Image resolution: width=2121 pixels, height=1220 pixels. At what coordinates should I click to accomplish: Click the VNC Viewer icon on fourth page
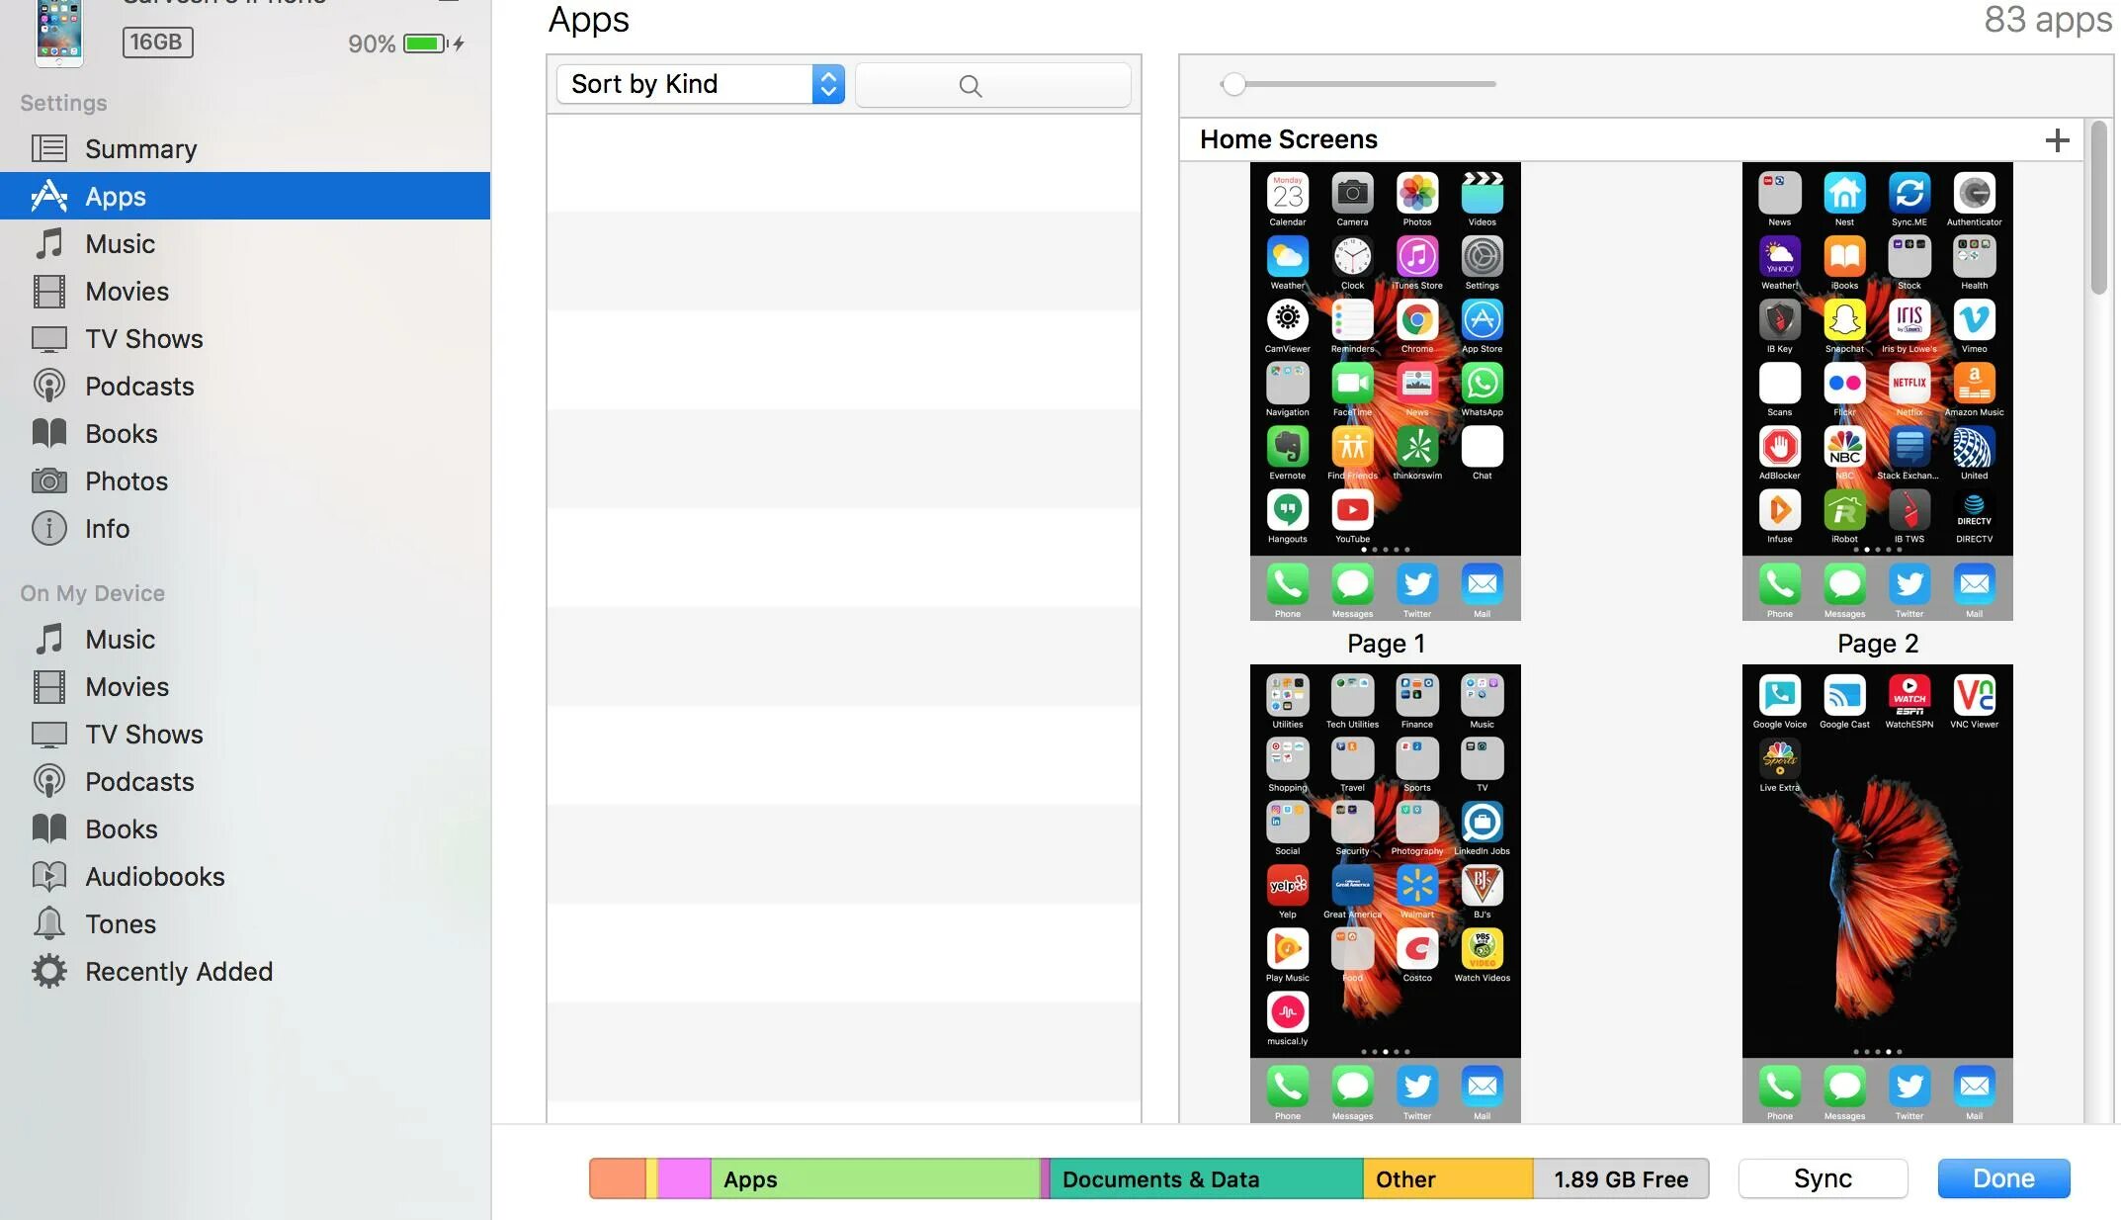(1974, 696)
